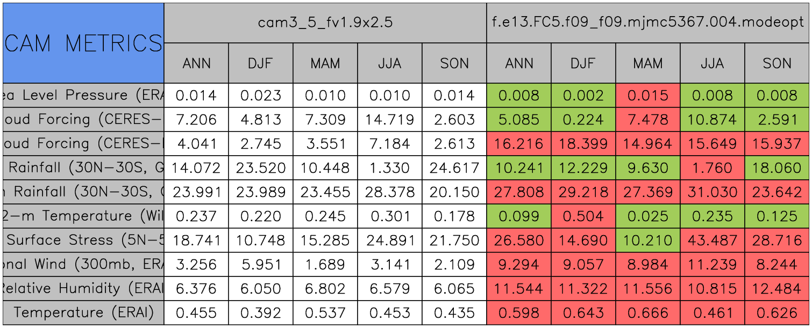The image size is (812, 328).
Task: Click the white cell showing 14.719
Action: (x=390, y=120)
